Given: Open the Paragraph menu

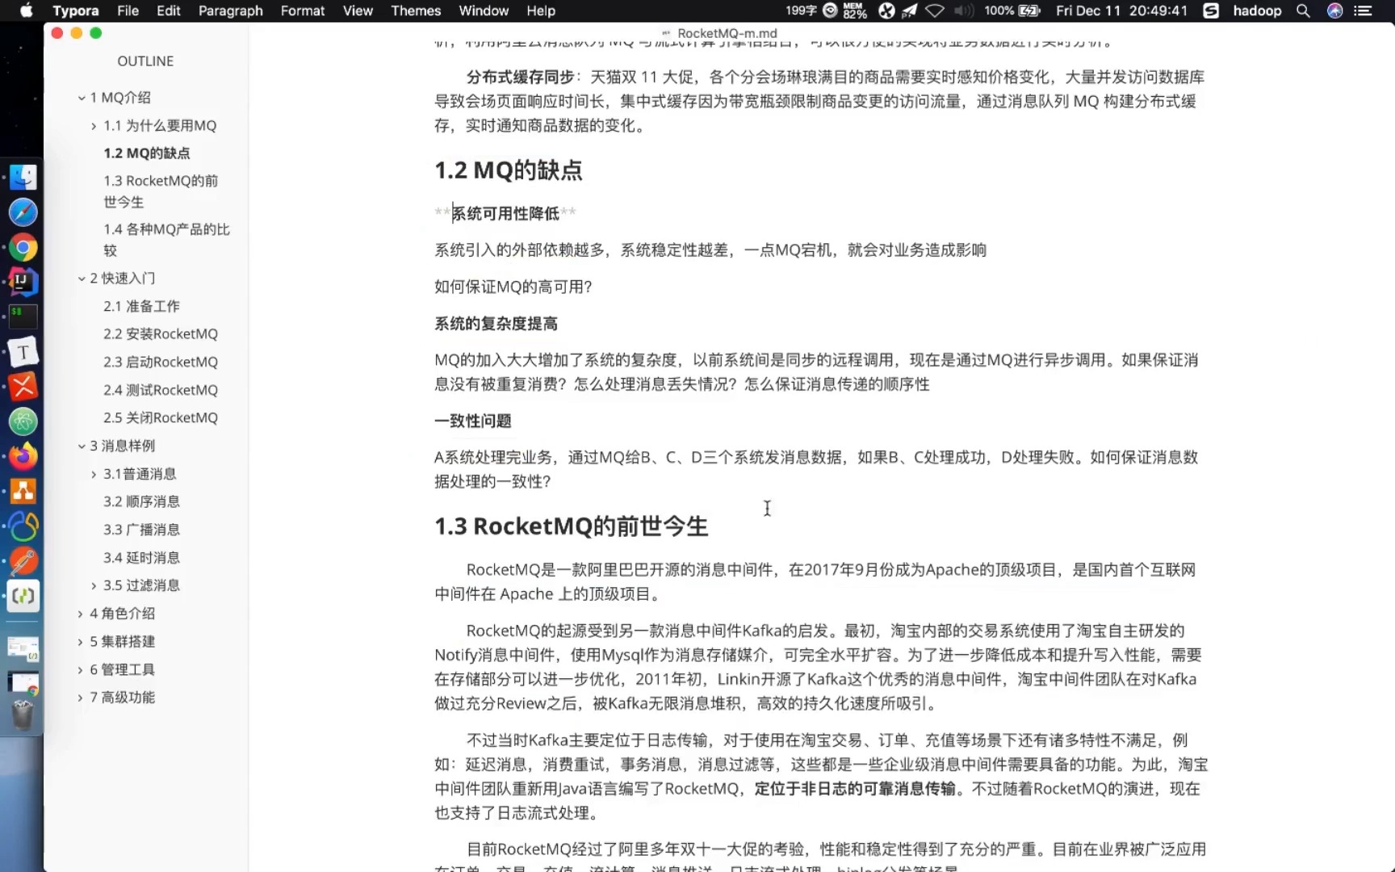Looking at the screenshot, I should [230, 10].
